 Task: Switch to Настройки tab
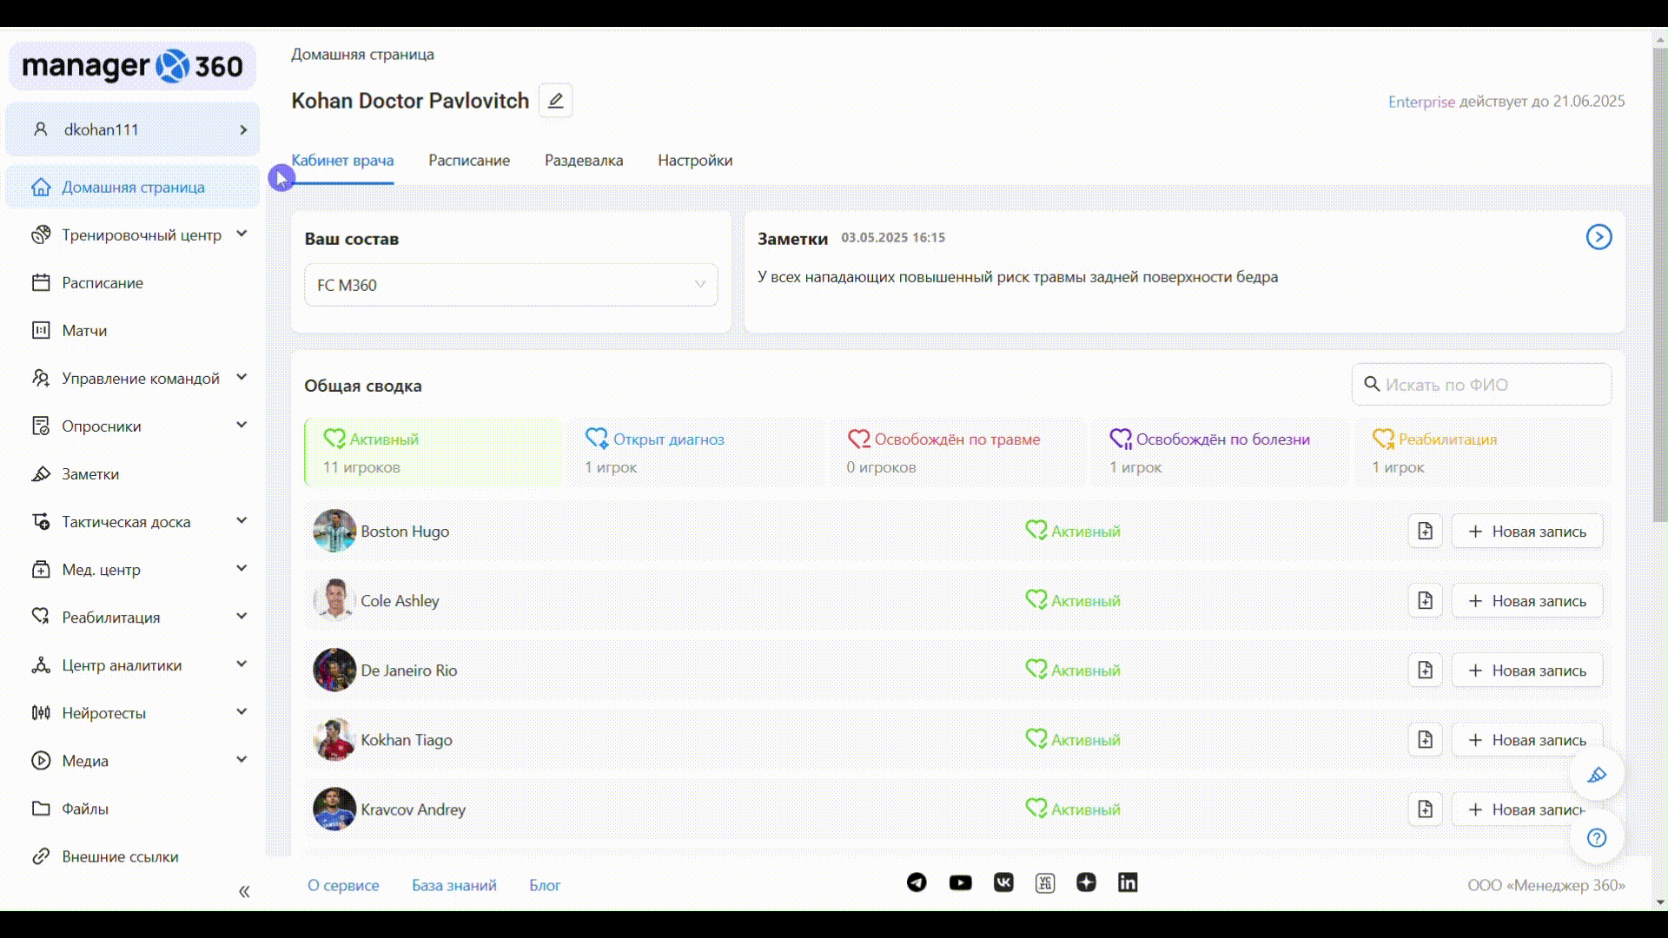[695, 161]
